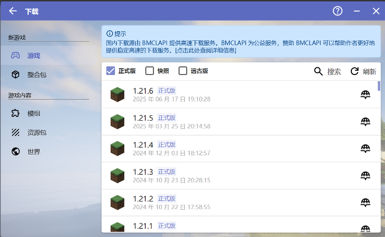This screenshot has height=237, width=385.
Task: Minimize the launcher window
Action: pyautogui.click(x=357, y=11)
